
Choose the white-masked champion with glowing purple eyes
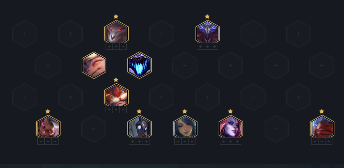pos(139,127)
